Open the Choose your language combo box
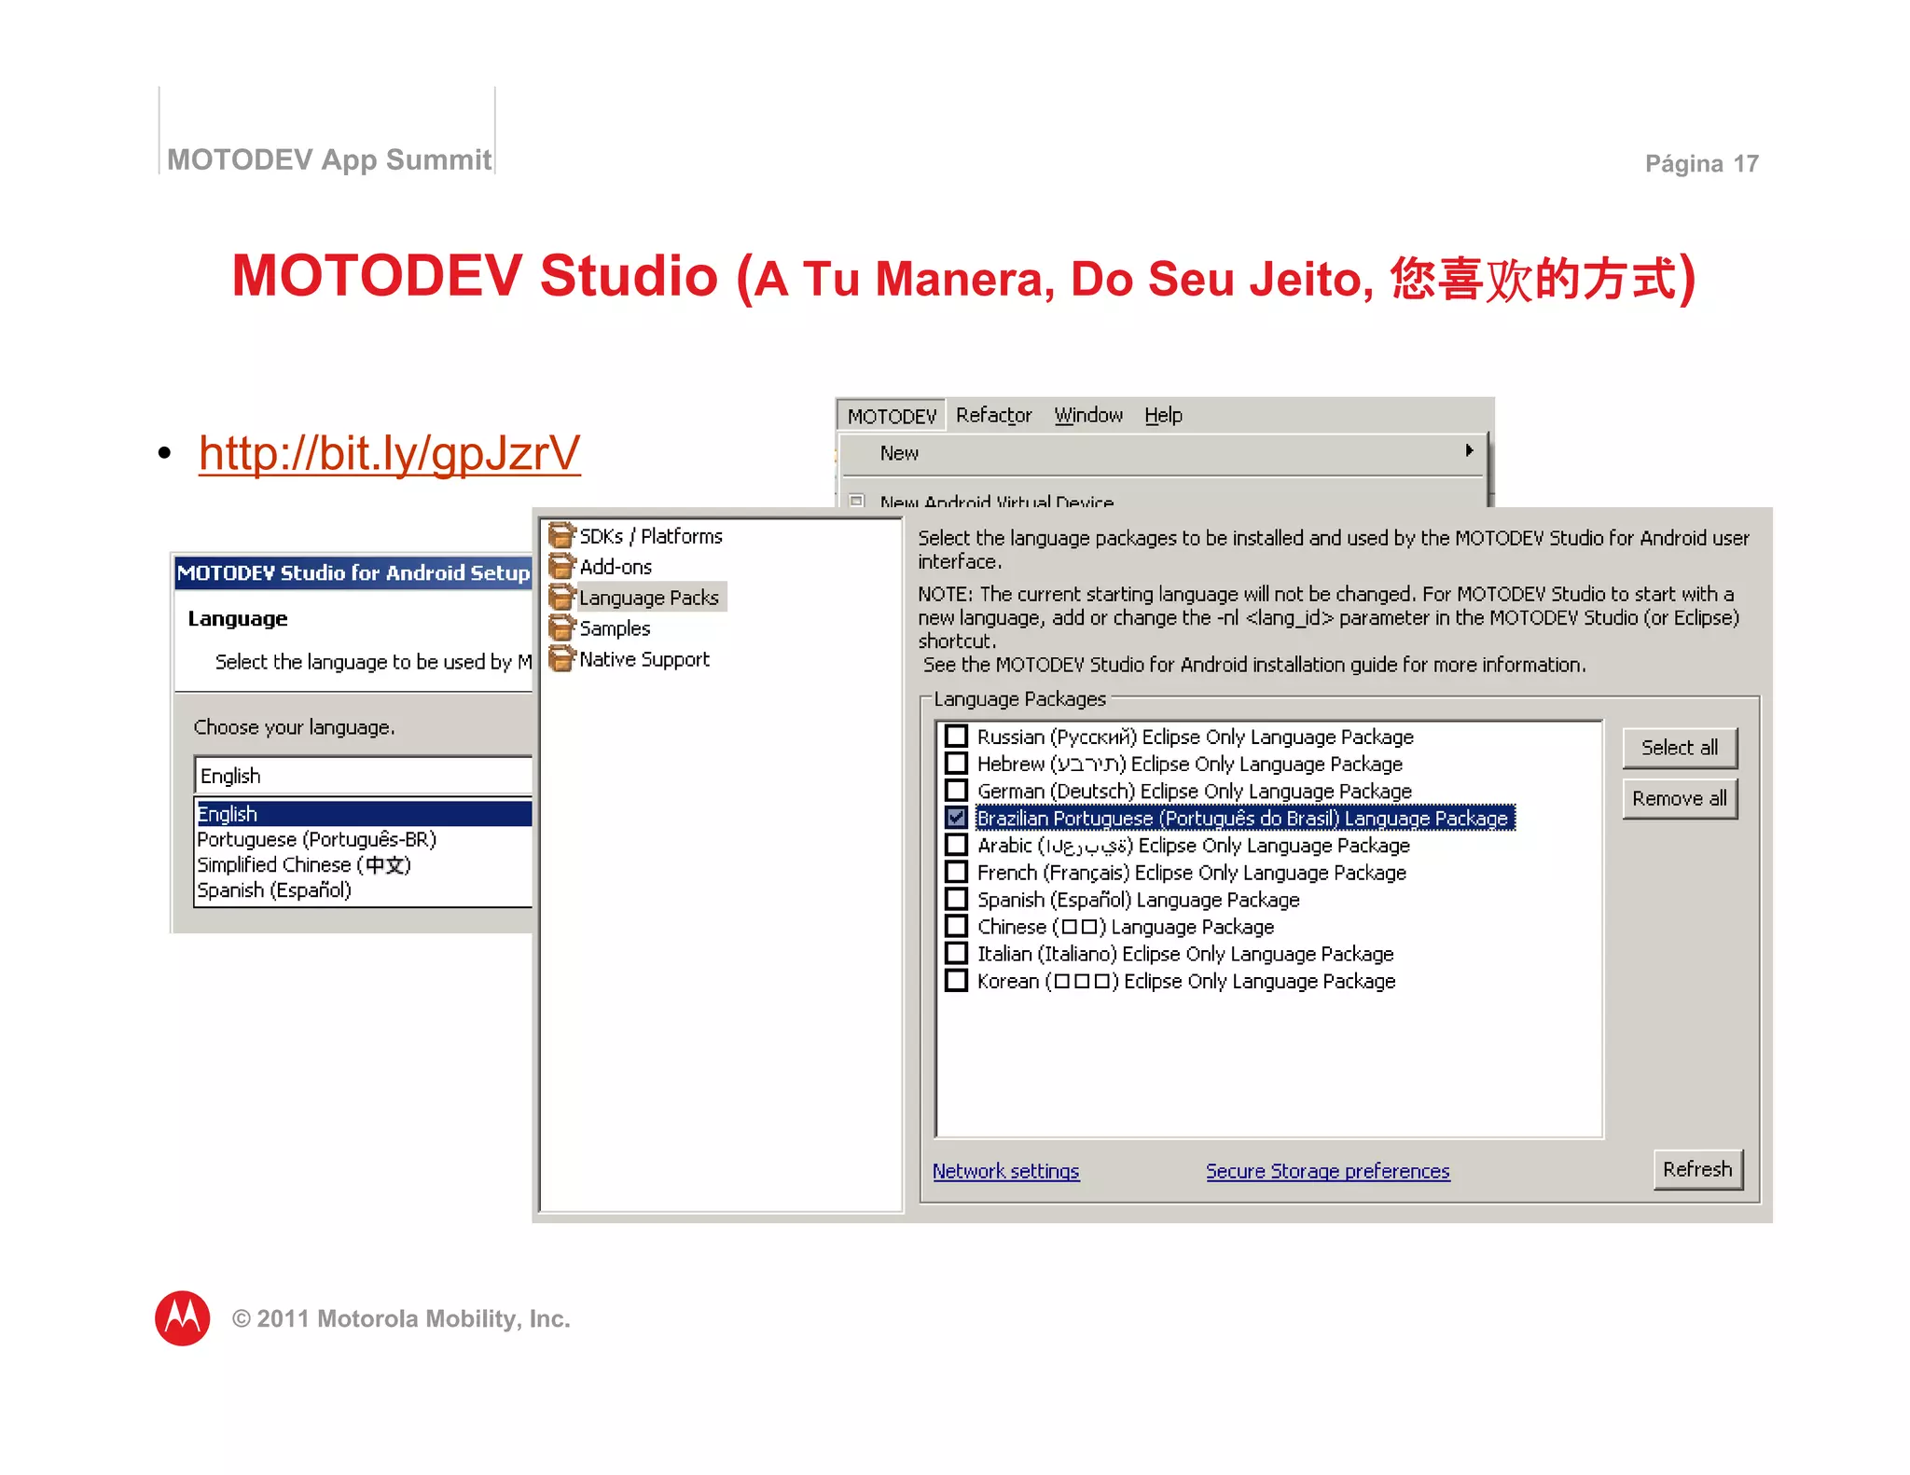 point(364,775)
